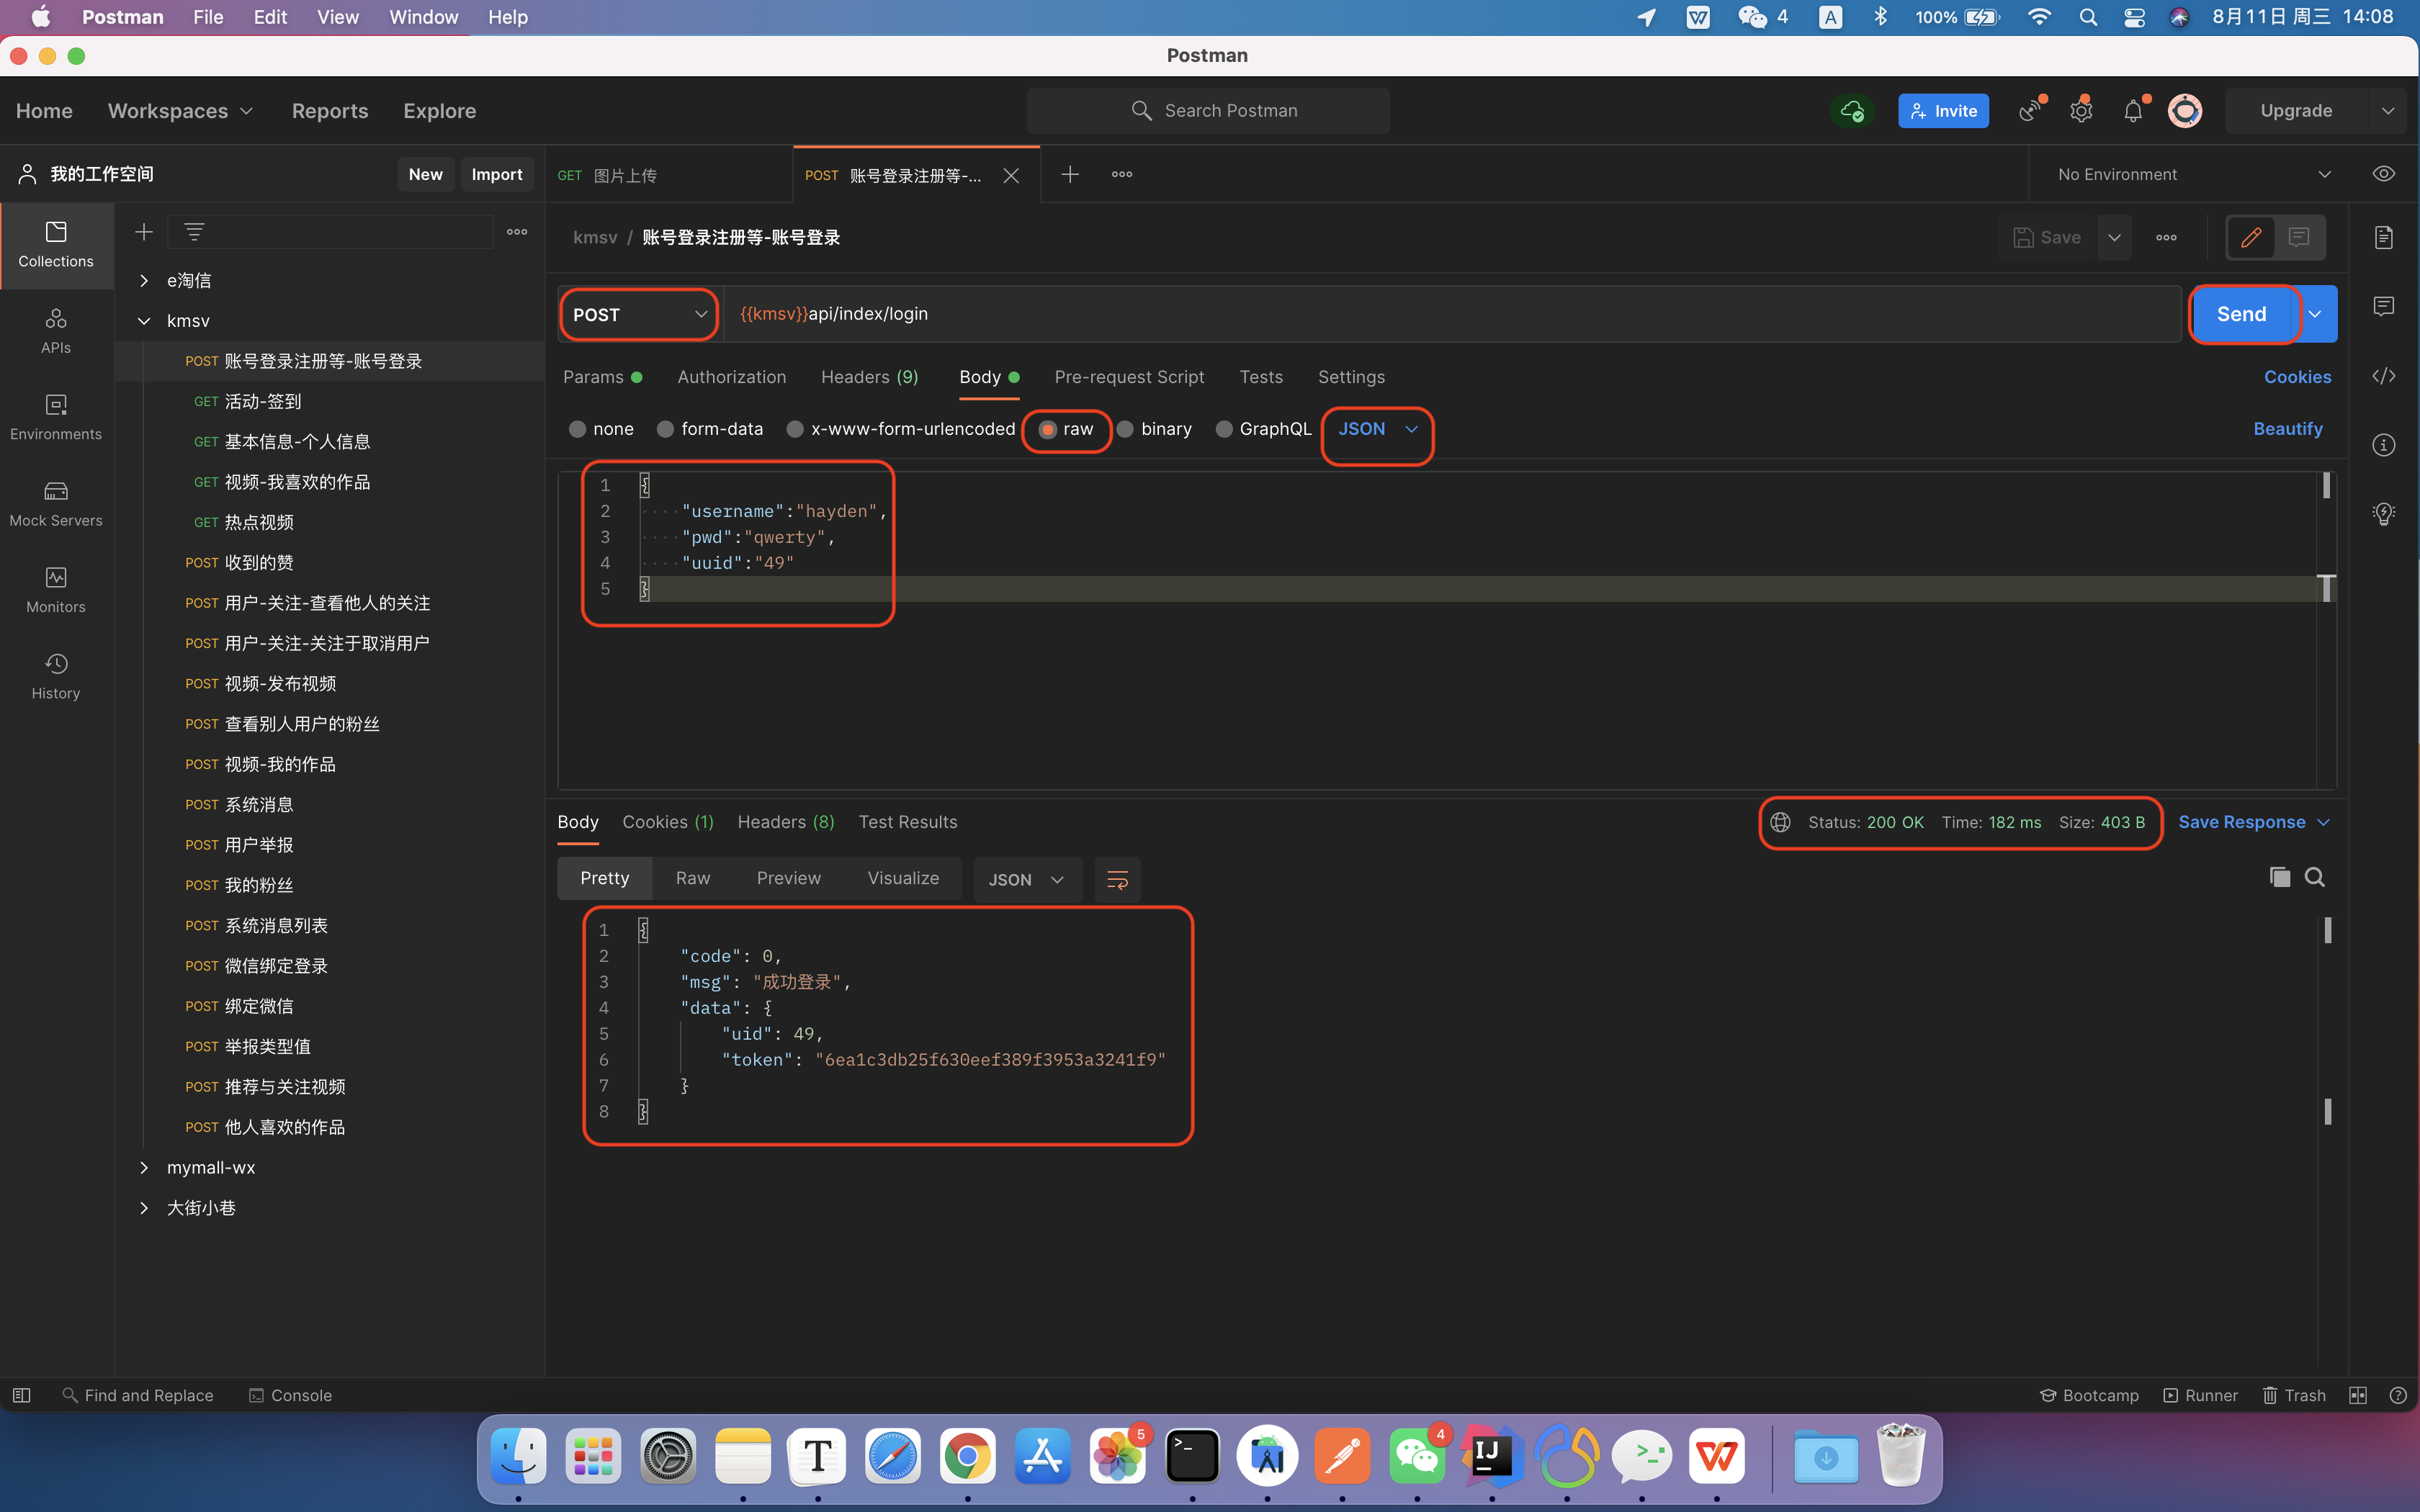Open the No Environment selector

[2192, 174]
